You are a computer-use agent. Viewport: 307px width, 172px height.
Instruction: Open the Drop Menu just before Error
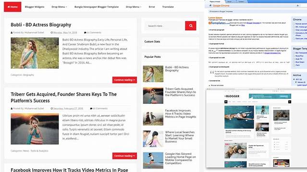(134, 7)
